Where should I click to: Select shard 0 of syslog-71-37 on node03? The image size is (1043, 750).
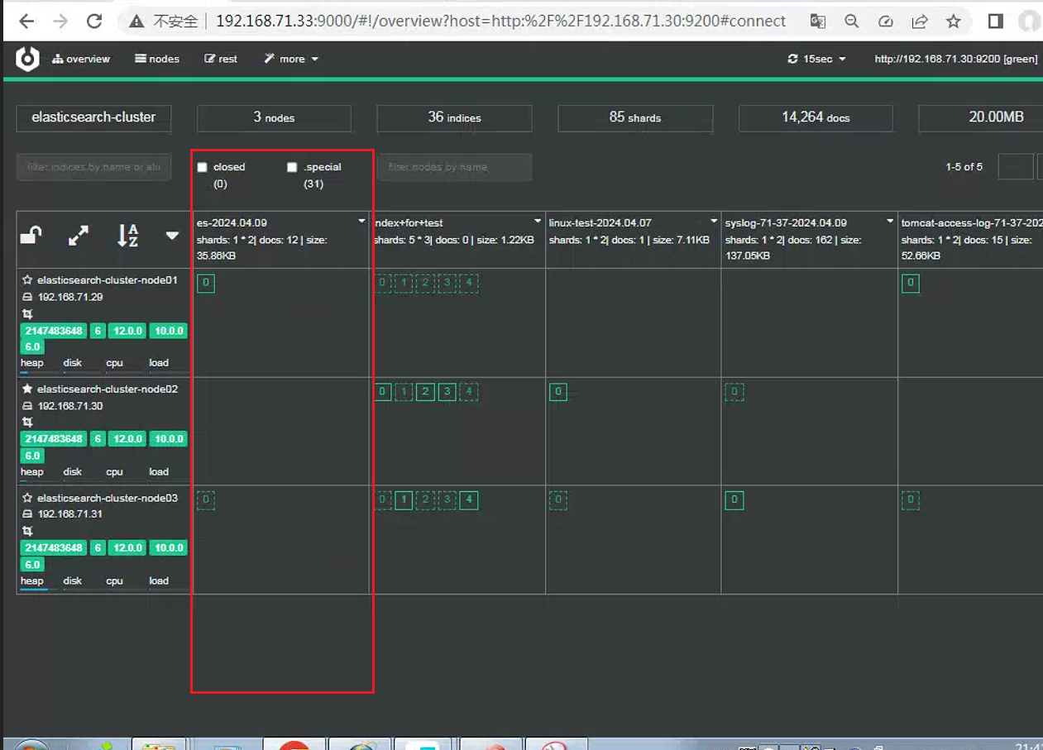[734, 499]
